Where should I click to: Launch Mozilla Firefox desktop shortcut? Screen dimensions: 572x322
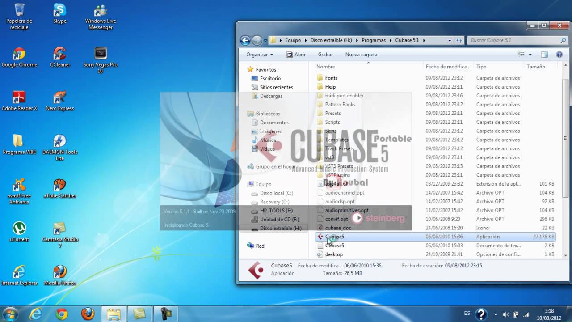[59, 275]
